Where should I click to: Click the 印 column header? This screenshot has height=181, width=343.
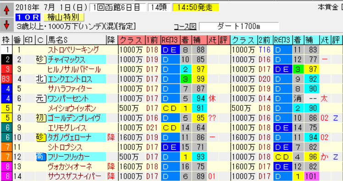tap(29, 40)
